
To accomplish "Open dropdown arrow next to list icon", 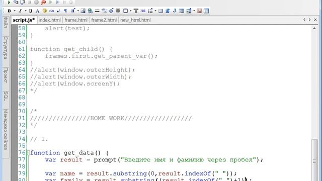I will [x=155, y=11].
